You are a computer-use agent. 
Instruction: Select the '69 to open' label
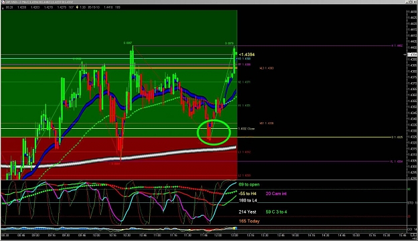[x=249, y=184]
